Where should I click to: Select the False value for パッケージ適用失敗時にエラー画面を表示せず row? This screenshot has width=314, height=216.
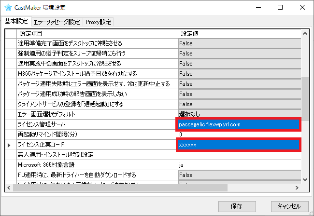pyautogui.click(x=240, y=84)
